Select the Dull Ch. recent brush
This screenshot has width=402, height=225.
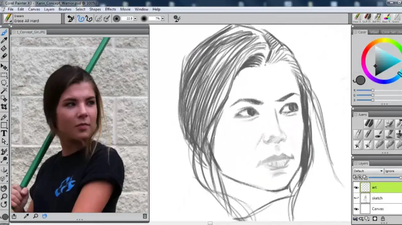click(x=367, y=18)
